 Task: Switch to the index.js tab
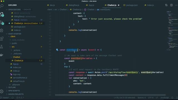click(149, 5)
